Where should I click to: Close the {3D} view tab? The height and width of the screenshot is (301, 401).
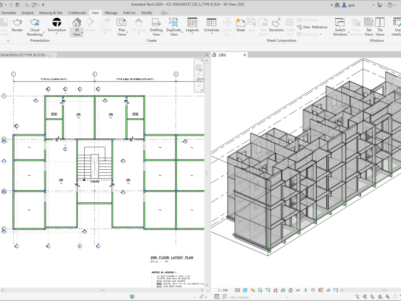tap(245, 55)
